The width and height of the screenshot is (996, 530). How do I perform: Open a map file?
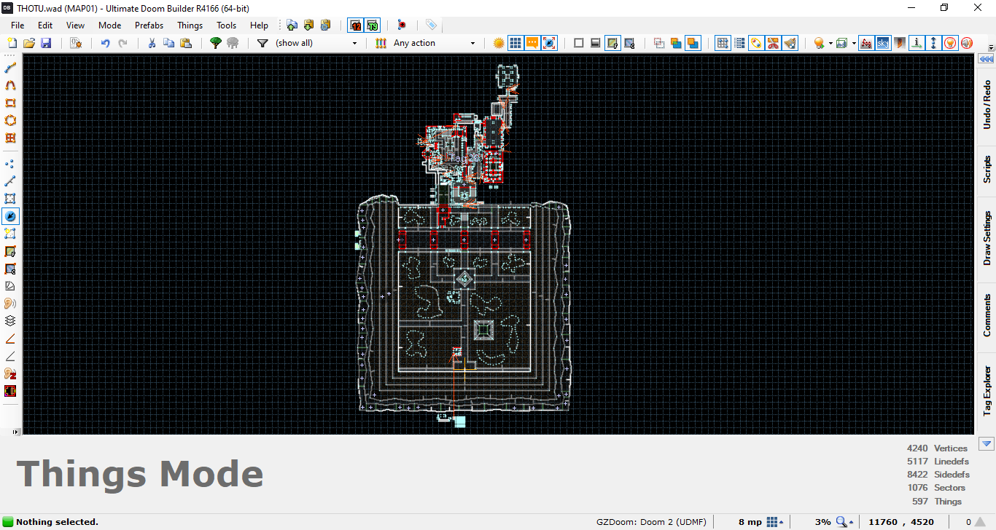[x=29, y=43]
